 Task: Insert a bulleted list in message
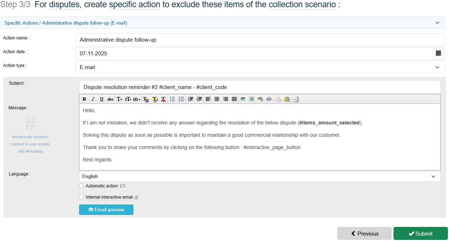(x=173, y=99)
